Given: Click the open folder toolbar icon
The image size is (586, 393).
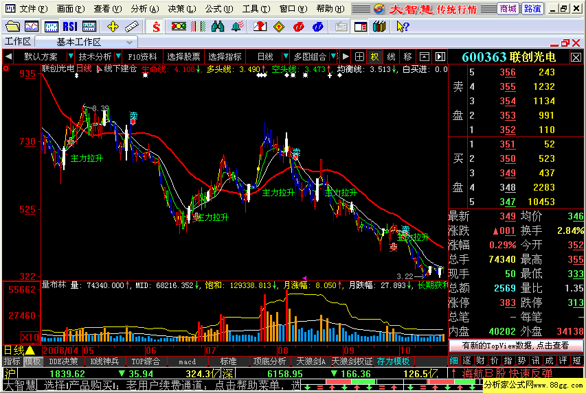Looking at the screenshot, I should click(12, 27).
